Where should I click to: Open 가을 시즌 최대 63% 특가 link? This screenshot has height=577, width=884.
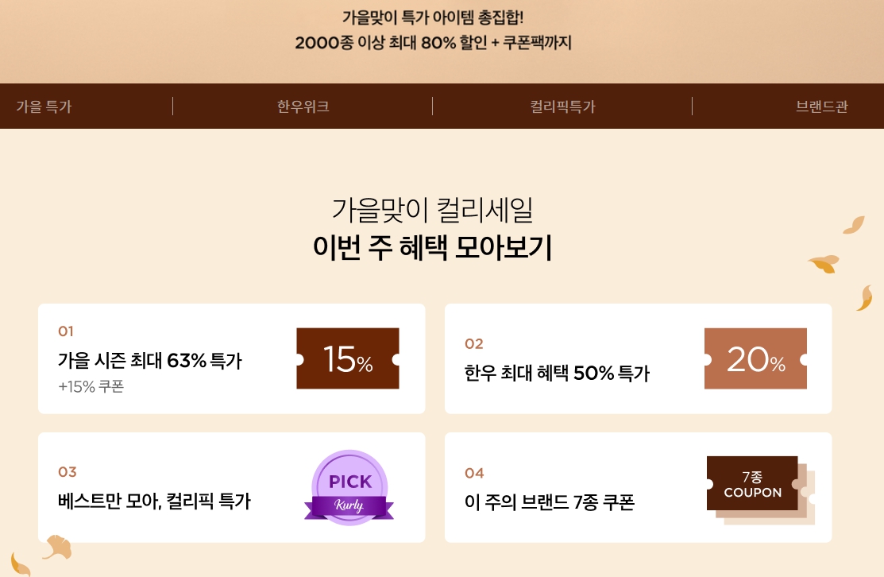point(150,360)
